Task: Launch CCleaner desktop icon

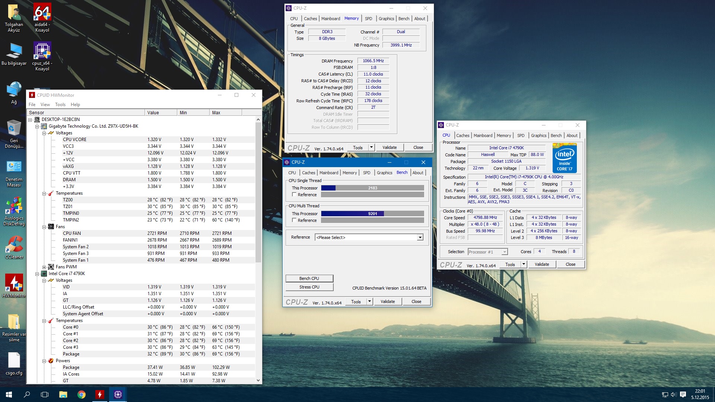Action: (14, 248)
